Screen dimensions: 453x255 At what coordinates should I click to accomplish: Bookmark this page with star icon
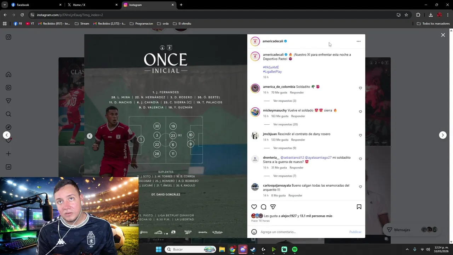pos(406,15)
